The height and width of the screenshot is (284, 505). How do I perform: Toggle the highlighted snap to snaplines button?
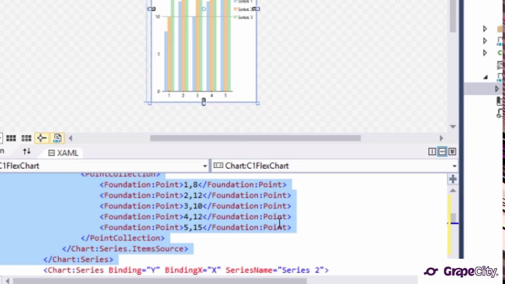(41, 138)
